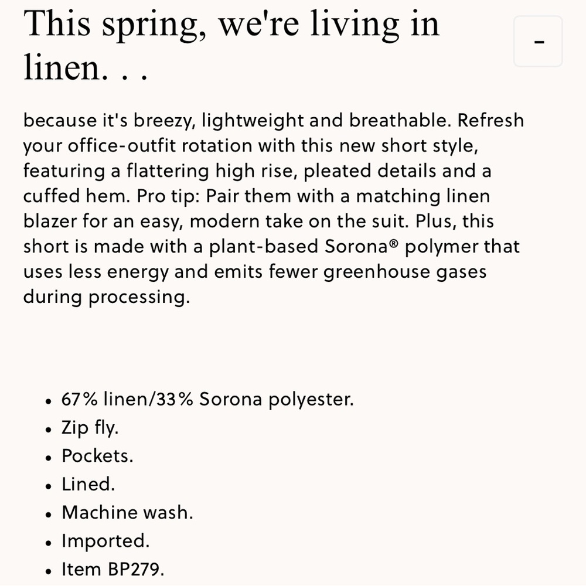
Task: Click the "This spring, we're living in" heading line
Action: (x=231, y=24)
